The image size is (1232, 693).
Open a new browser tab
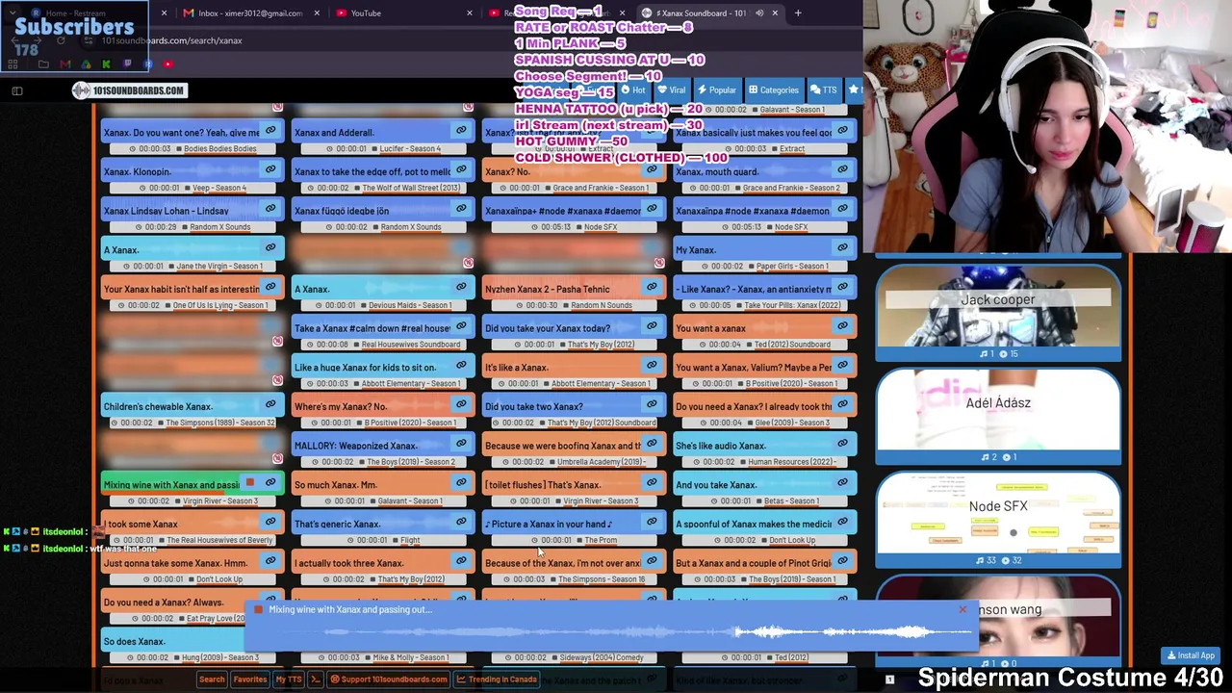(x=798, y=13)
